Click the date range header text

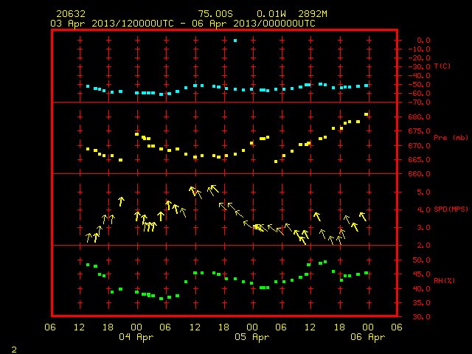click(x=183, y=24)
